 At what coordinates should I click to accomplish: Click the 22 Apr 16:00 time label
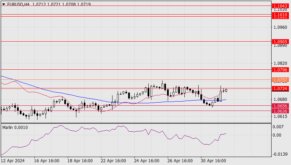pos(114,161)
